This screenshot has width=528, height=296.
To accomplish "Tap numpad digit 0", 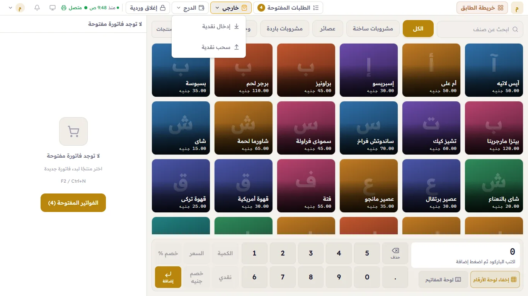I will click(x=367, y=277).
